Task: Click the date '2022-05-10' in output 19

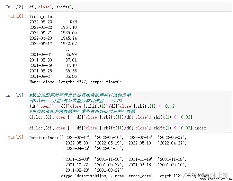Action: 140,143
